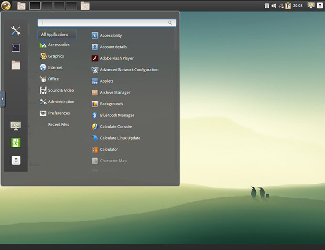
Task: Open Applets settings
Action: click(102, 81)
